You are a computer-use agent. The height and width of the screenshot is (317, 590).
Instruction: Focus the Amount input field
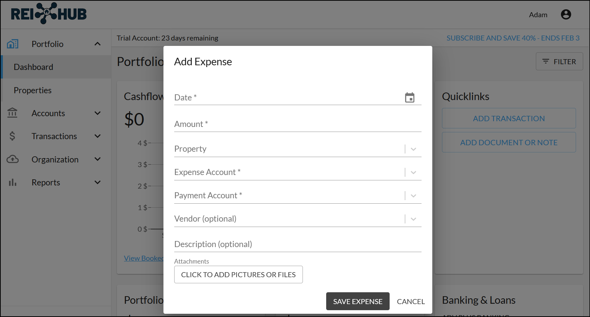298,124
